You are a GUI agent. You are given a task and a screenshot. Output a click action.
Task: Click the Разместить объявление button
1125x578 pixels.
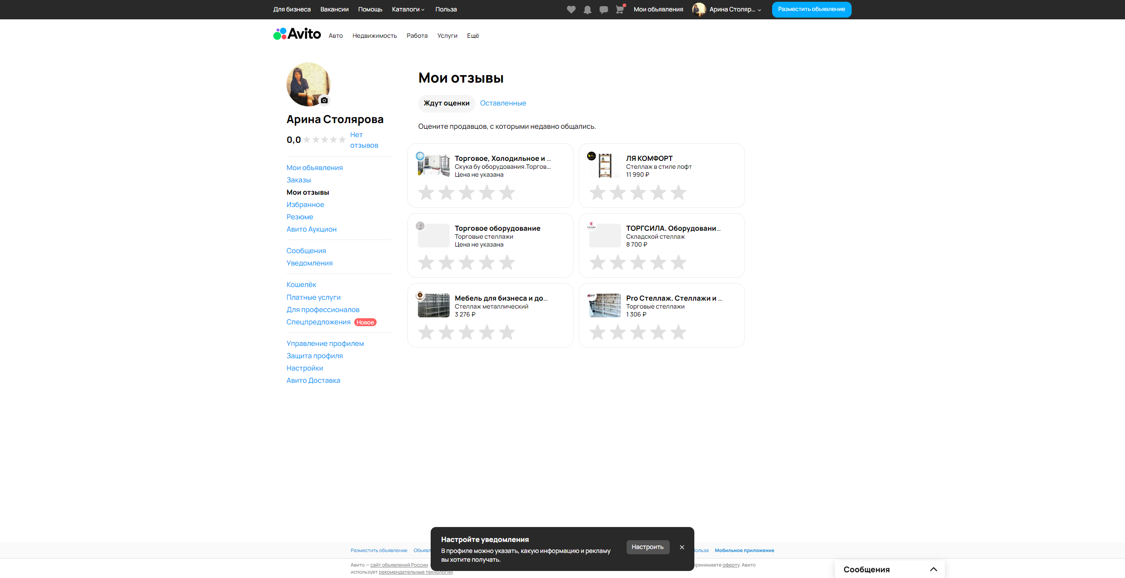[x=811, y=9]
